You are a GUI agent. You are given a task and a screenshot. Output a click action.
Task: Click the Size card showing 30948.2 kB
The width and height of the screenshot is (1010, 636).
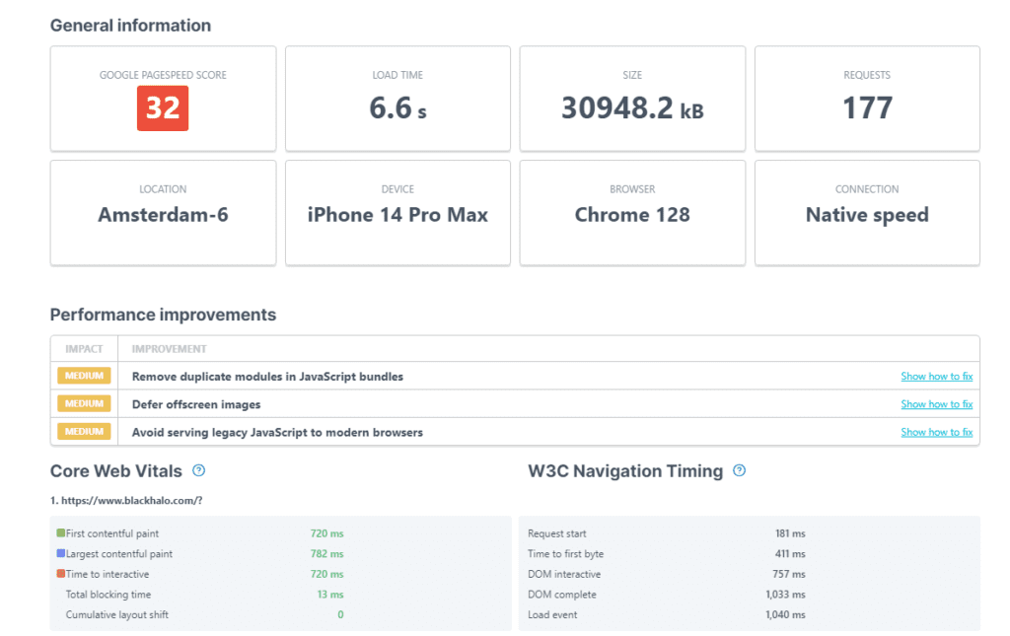point(631,98)
